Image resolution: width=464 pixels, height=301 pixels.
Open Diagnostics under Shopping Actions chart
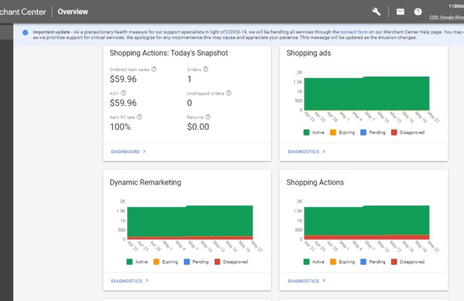(306, 281)
